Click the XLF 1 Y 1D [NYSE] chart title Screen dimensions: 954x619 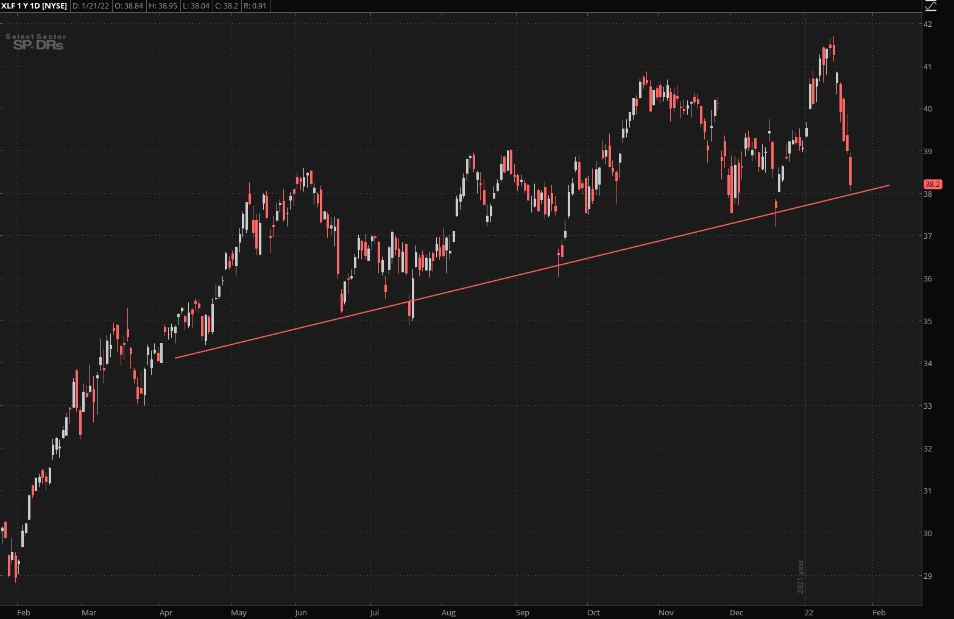point(34,6)
